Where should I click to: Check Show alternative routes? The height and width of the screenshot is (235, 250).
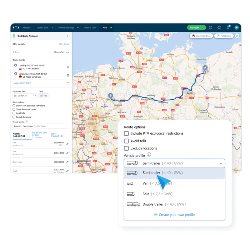14,109
